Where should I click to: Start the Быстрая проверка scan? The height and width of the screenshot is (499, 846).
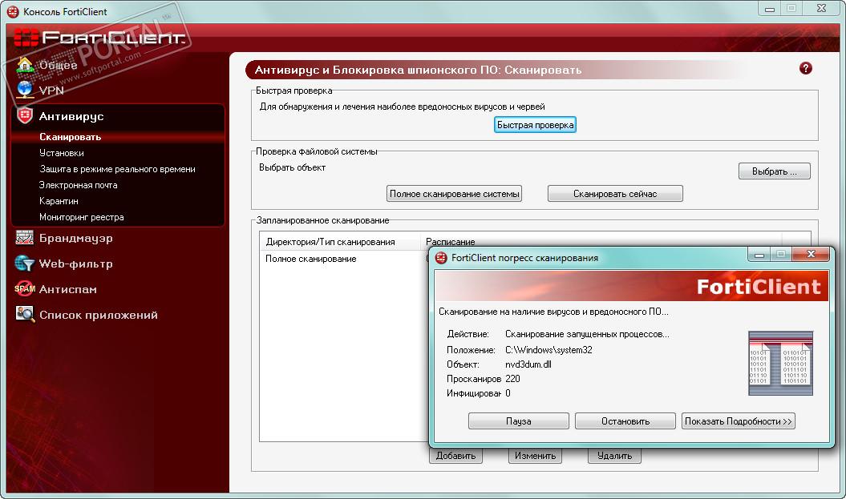point(535,125)
